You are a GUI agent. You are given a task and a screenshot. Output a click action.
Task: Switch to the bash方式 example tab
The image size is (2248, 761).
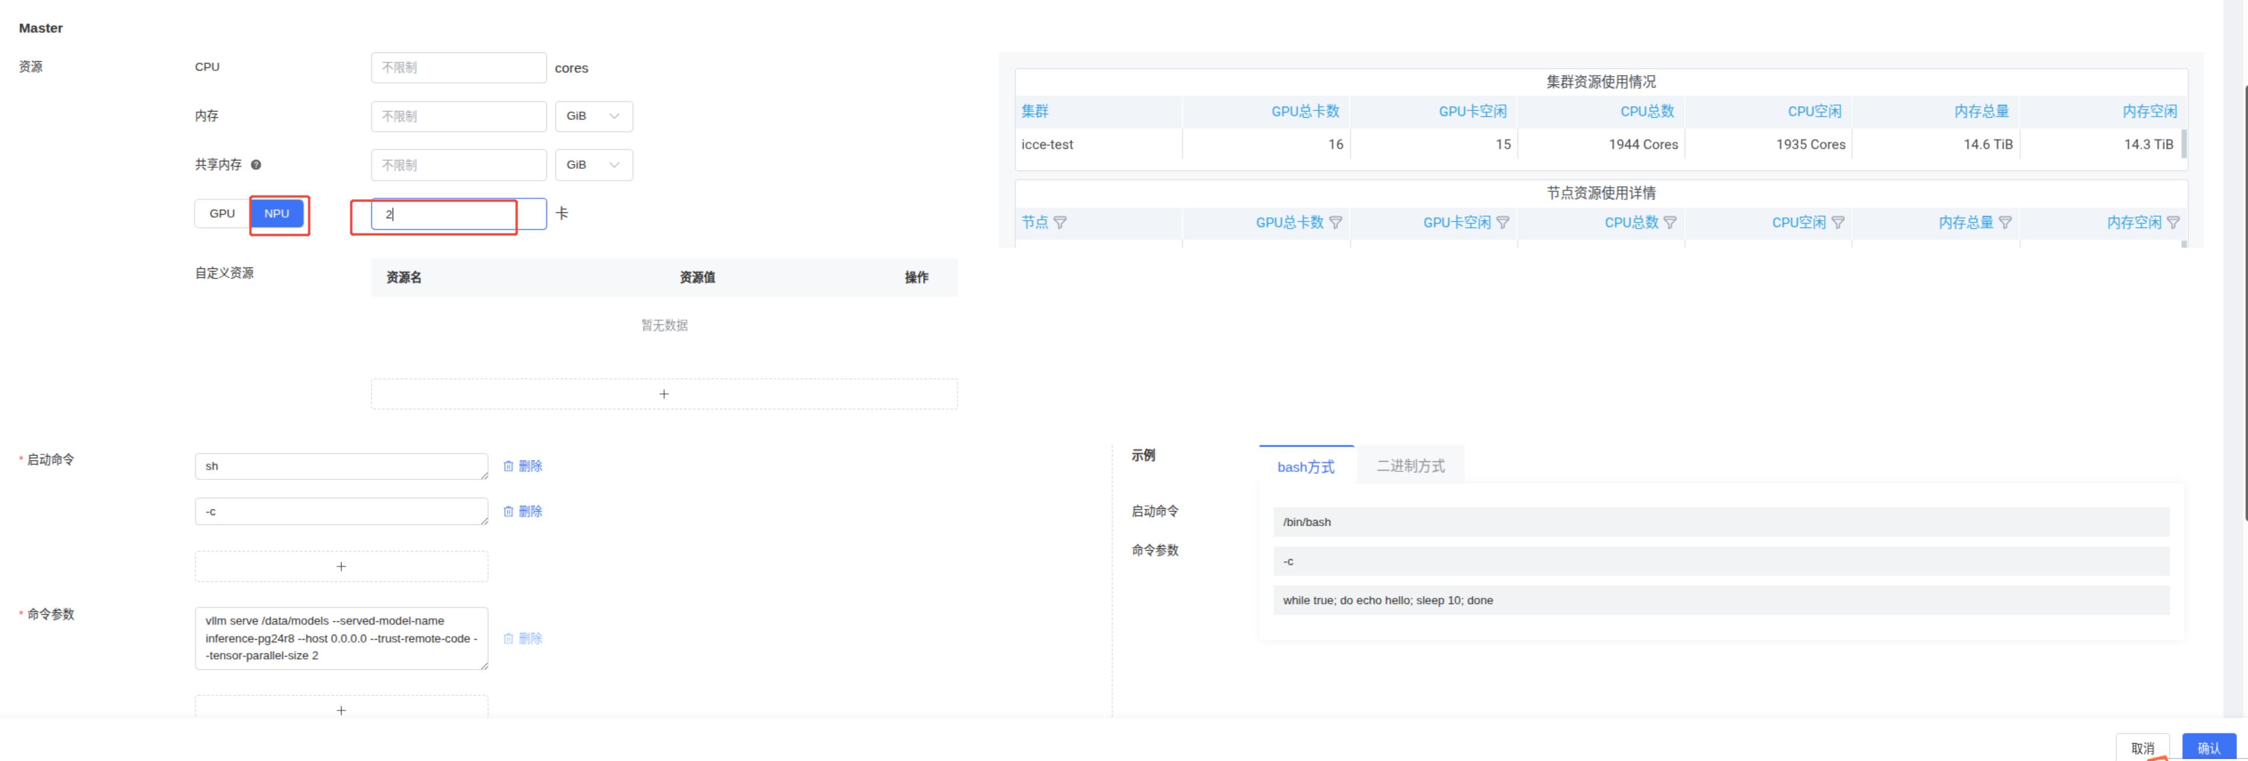pyautogui.click(x=1305, y=467)
